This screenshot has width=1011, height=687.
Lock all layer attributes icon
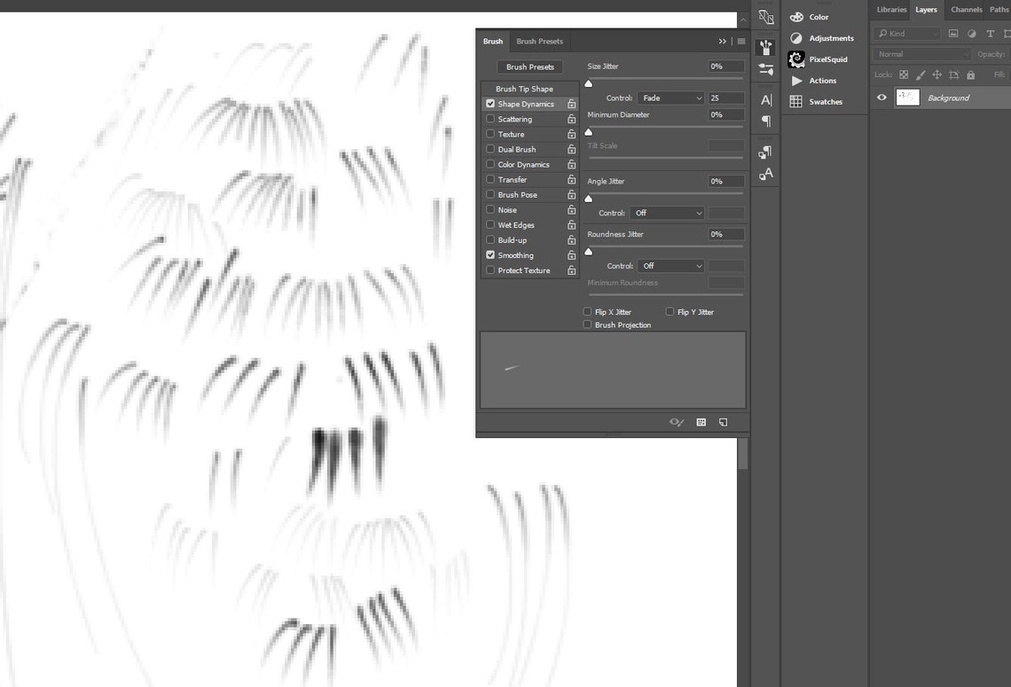(970, 74)
